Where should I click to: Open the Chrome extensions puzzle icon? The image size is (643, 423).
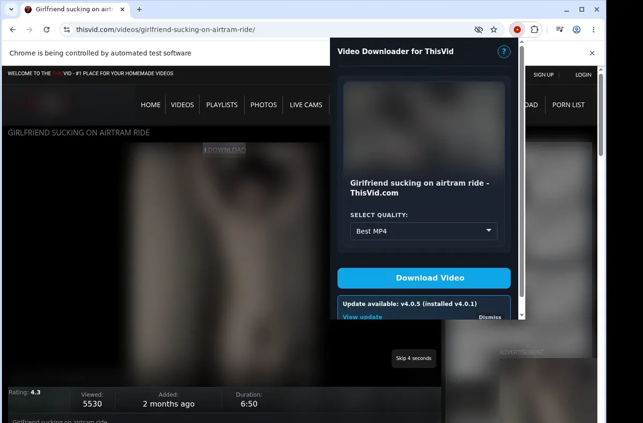coord(534,30)
